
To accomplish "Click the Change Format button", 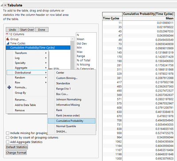I will point(16,153).
